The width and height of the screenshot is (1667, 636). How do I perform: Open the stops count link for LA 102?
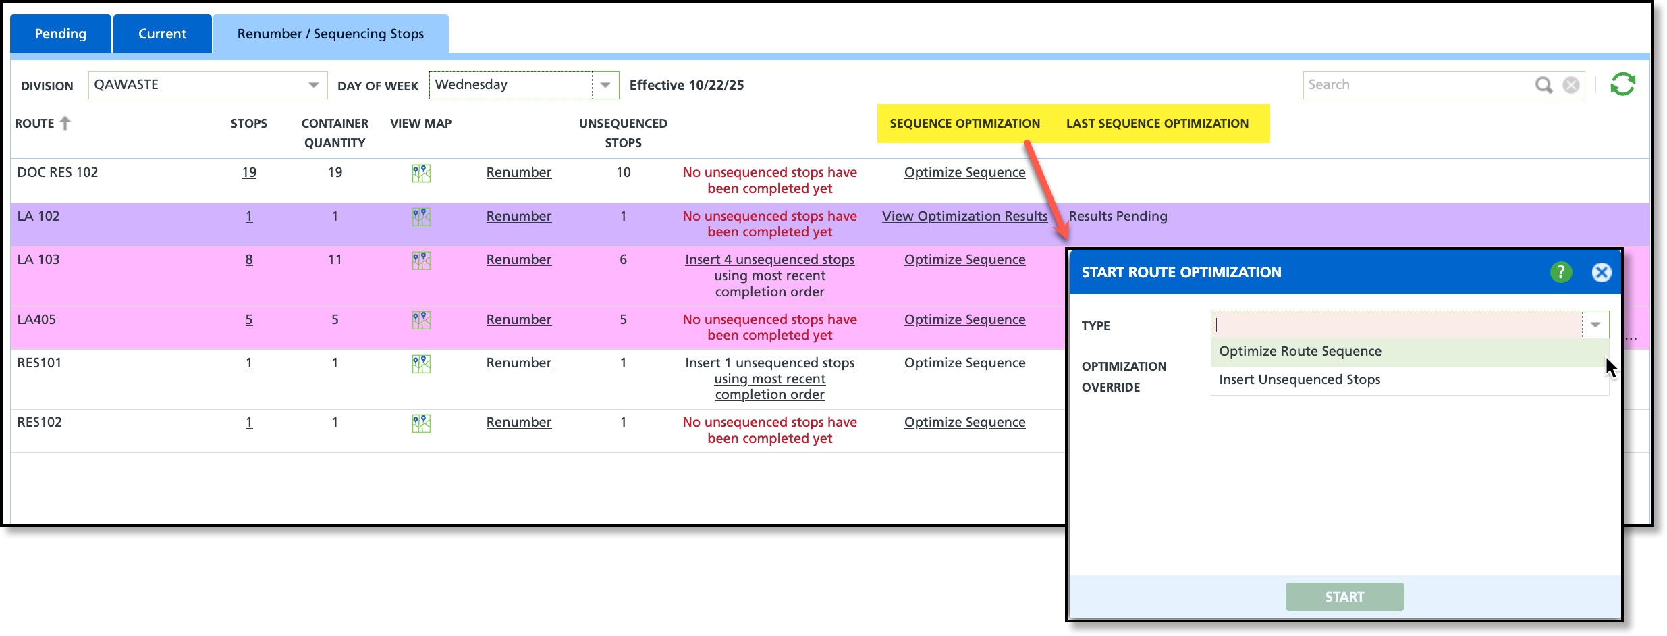(x=249, y=216)
